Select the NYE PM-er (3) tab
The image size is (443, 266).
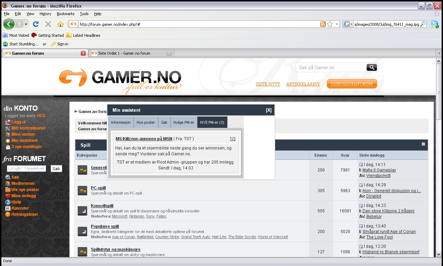212,122
